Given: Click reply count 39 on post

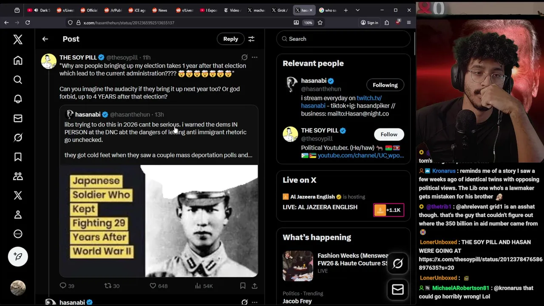Looking at the screenshot, I should [67, 286].
